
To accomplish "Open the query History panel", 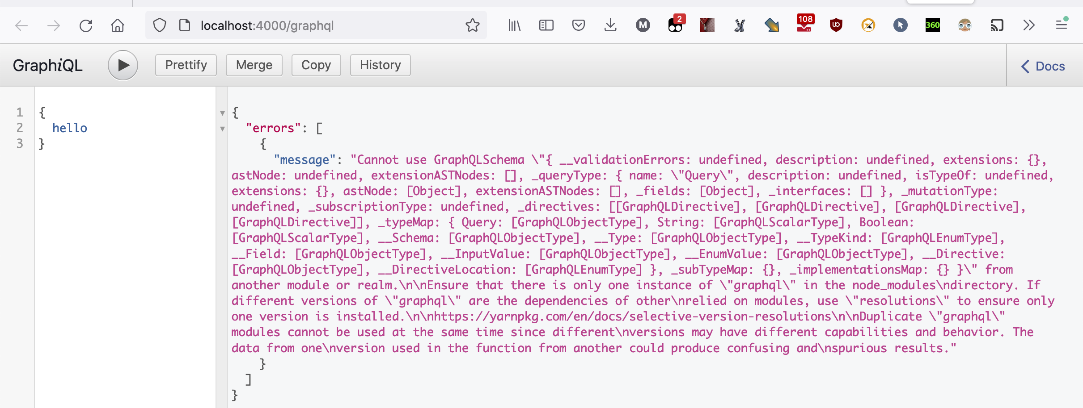I will (x=381, y=65).
